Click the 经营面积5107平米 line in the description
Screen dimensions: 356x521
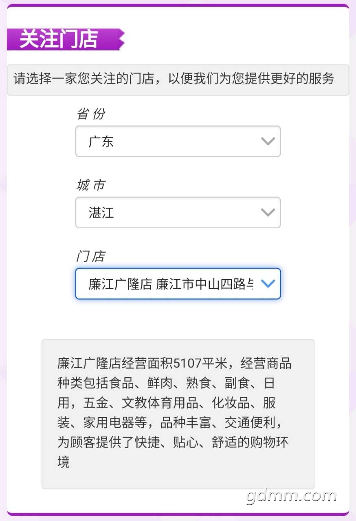(174, 363)
